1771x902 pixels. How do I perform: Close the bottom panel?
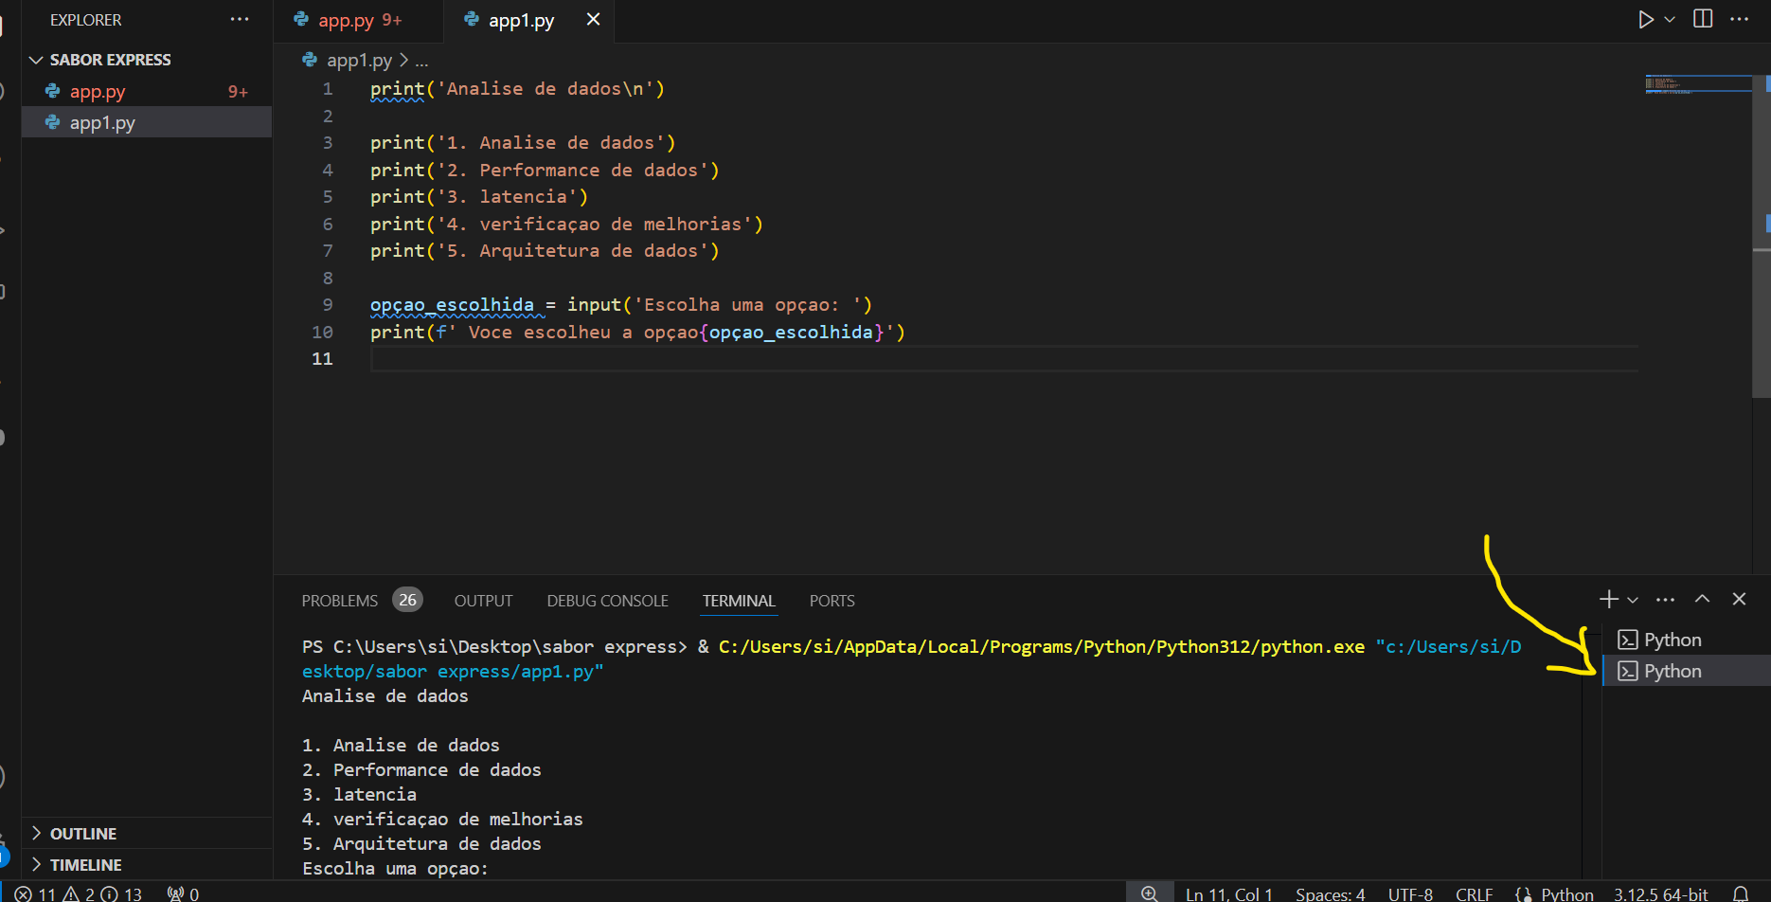coord(1739,599)
